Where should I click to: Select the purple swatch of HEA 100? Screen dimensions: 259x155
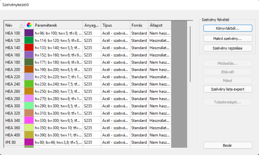(29, 33)
